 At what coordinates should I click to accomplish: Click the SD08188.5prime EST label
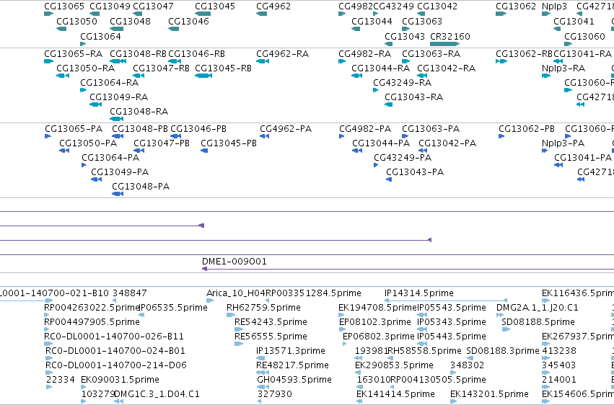[x=538, y=321]
